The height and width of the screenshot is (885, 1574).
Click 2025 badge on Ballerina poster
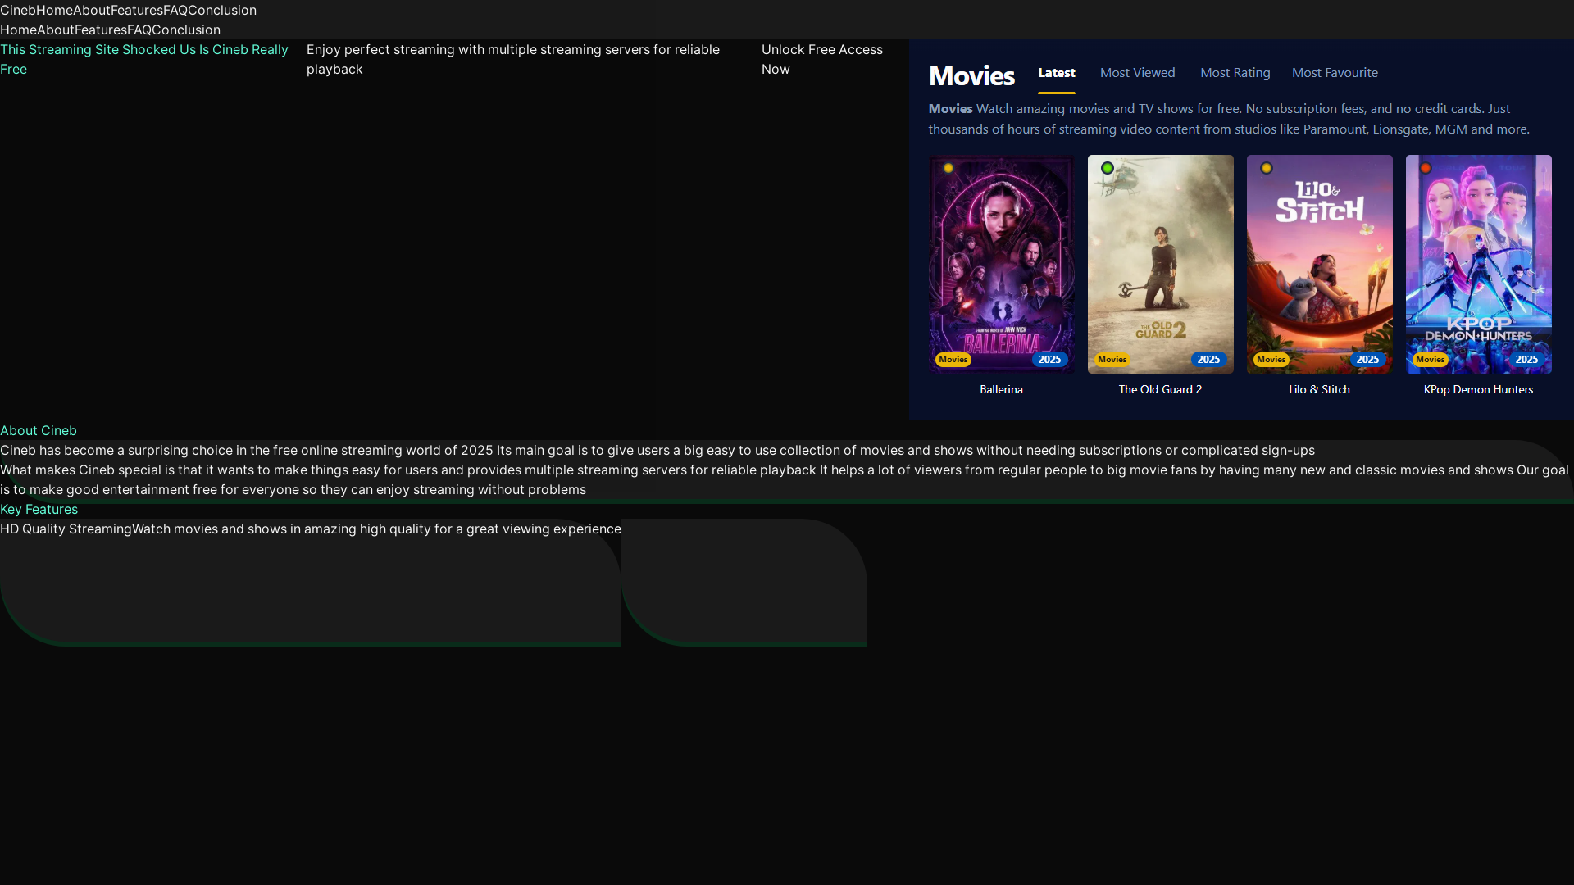1049,359
